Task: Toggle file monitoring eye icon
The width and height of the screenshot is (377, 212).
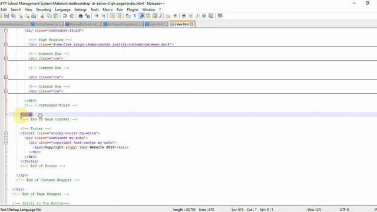Action: point(176,16)
